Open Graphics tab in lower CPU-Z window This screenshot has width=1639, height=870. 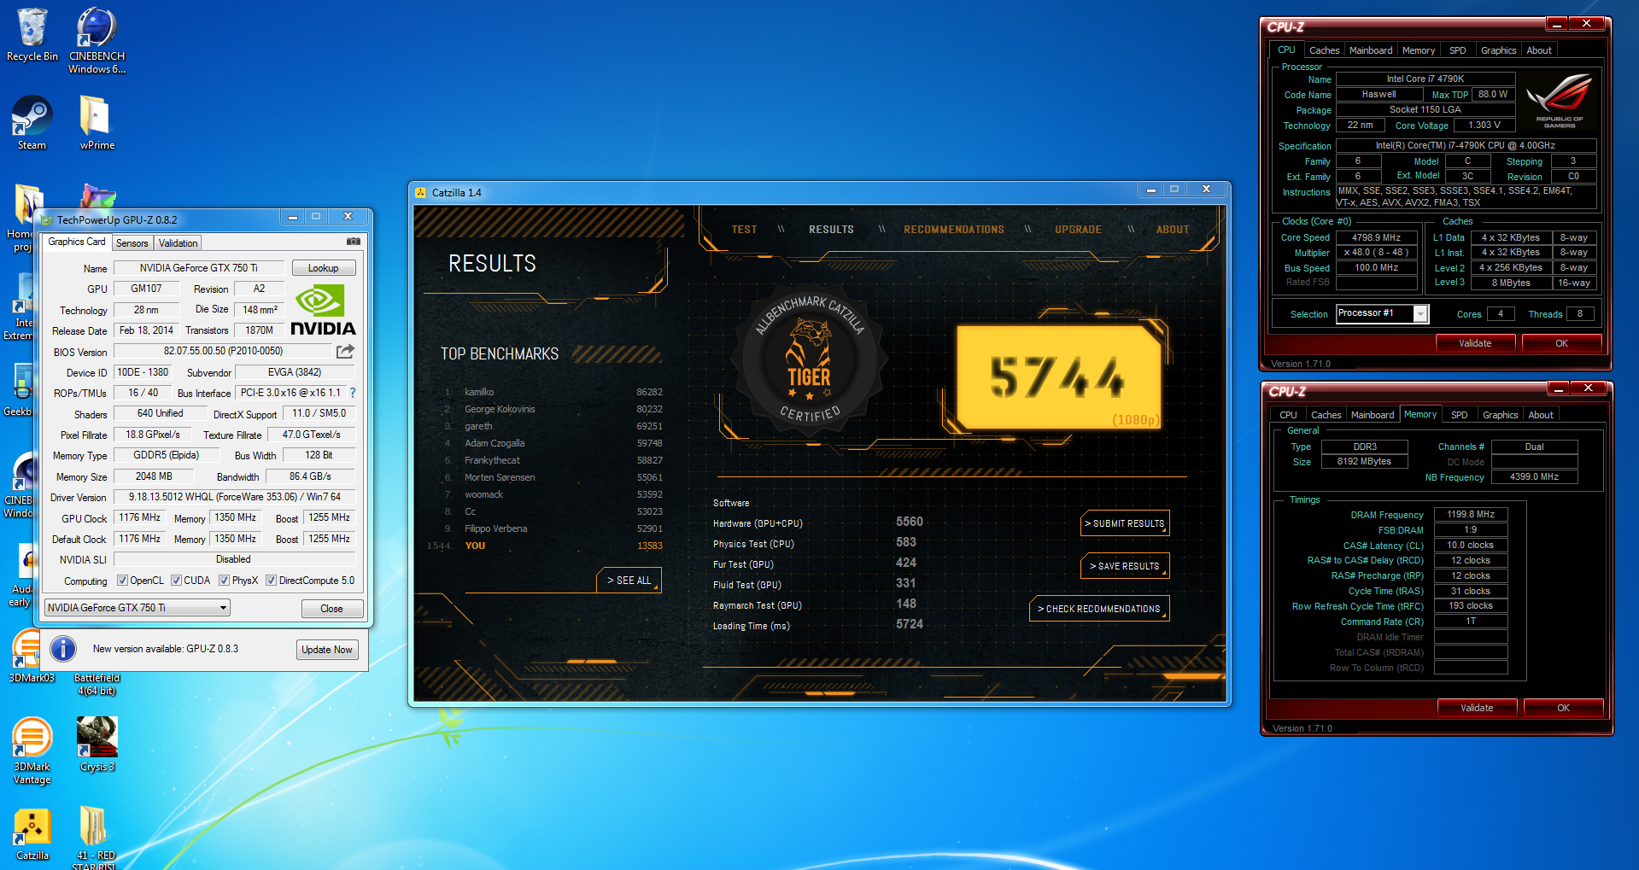click(1501, 415)
